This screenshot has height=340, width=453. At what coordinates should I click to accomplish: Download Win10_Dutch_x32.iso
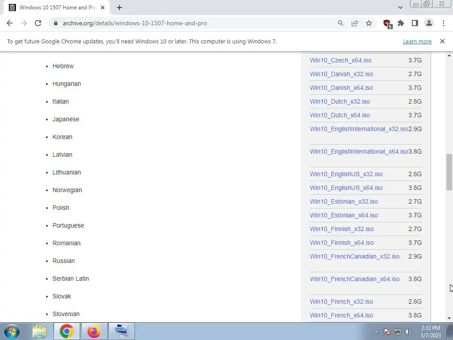pyautogui.click(x=340, y=101)
